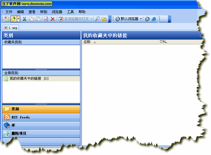Screen dimensions: 211x155
Task: Open the 工具 menu
Action: pos(70,12)
